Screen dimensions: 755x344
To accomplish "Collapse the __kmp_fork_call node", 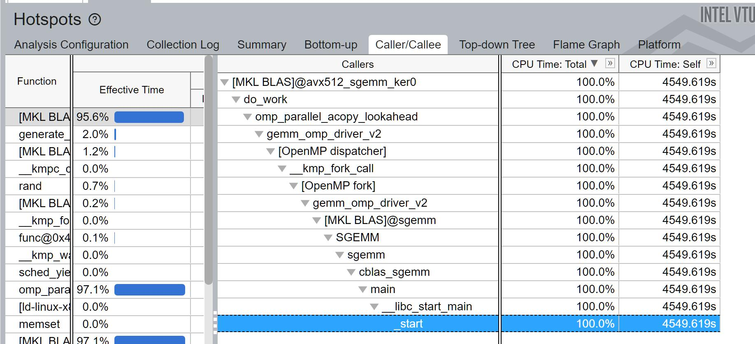I will pyautogui.click(x=282, y=169).
